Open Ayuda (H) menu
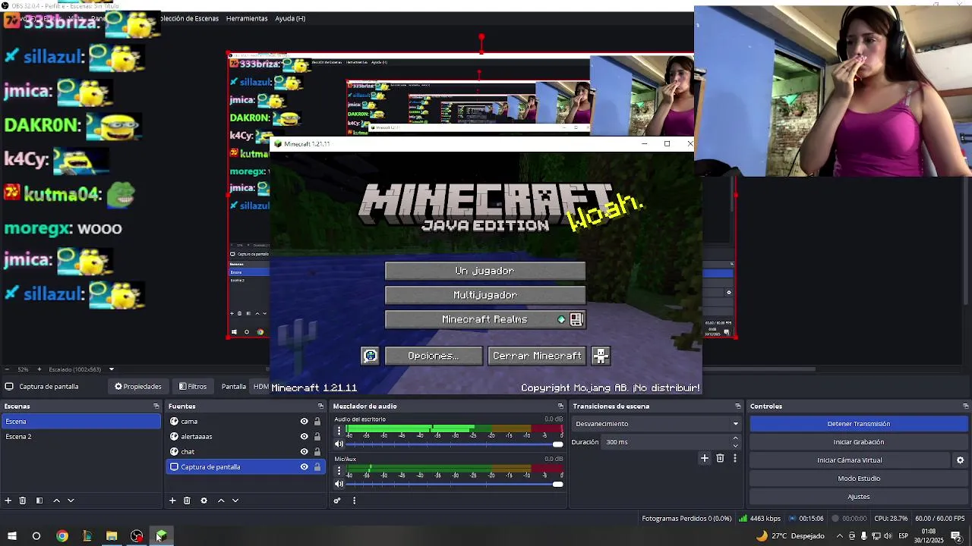Screen dimensions: 972x546 290,18
